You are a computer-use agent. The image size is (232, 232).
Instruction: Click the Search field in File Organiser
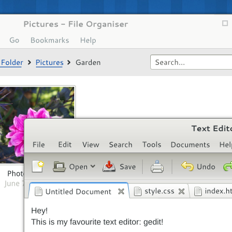191,62
